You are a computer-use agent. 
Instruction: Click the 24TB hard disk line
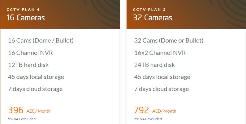click(154, 65)
